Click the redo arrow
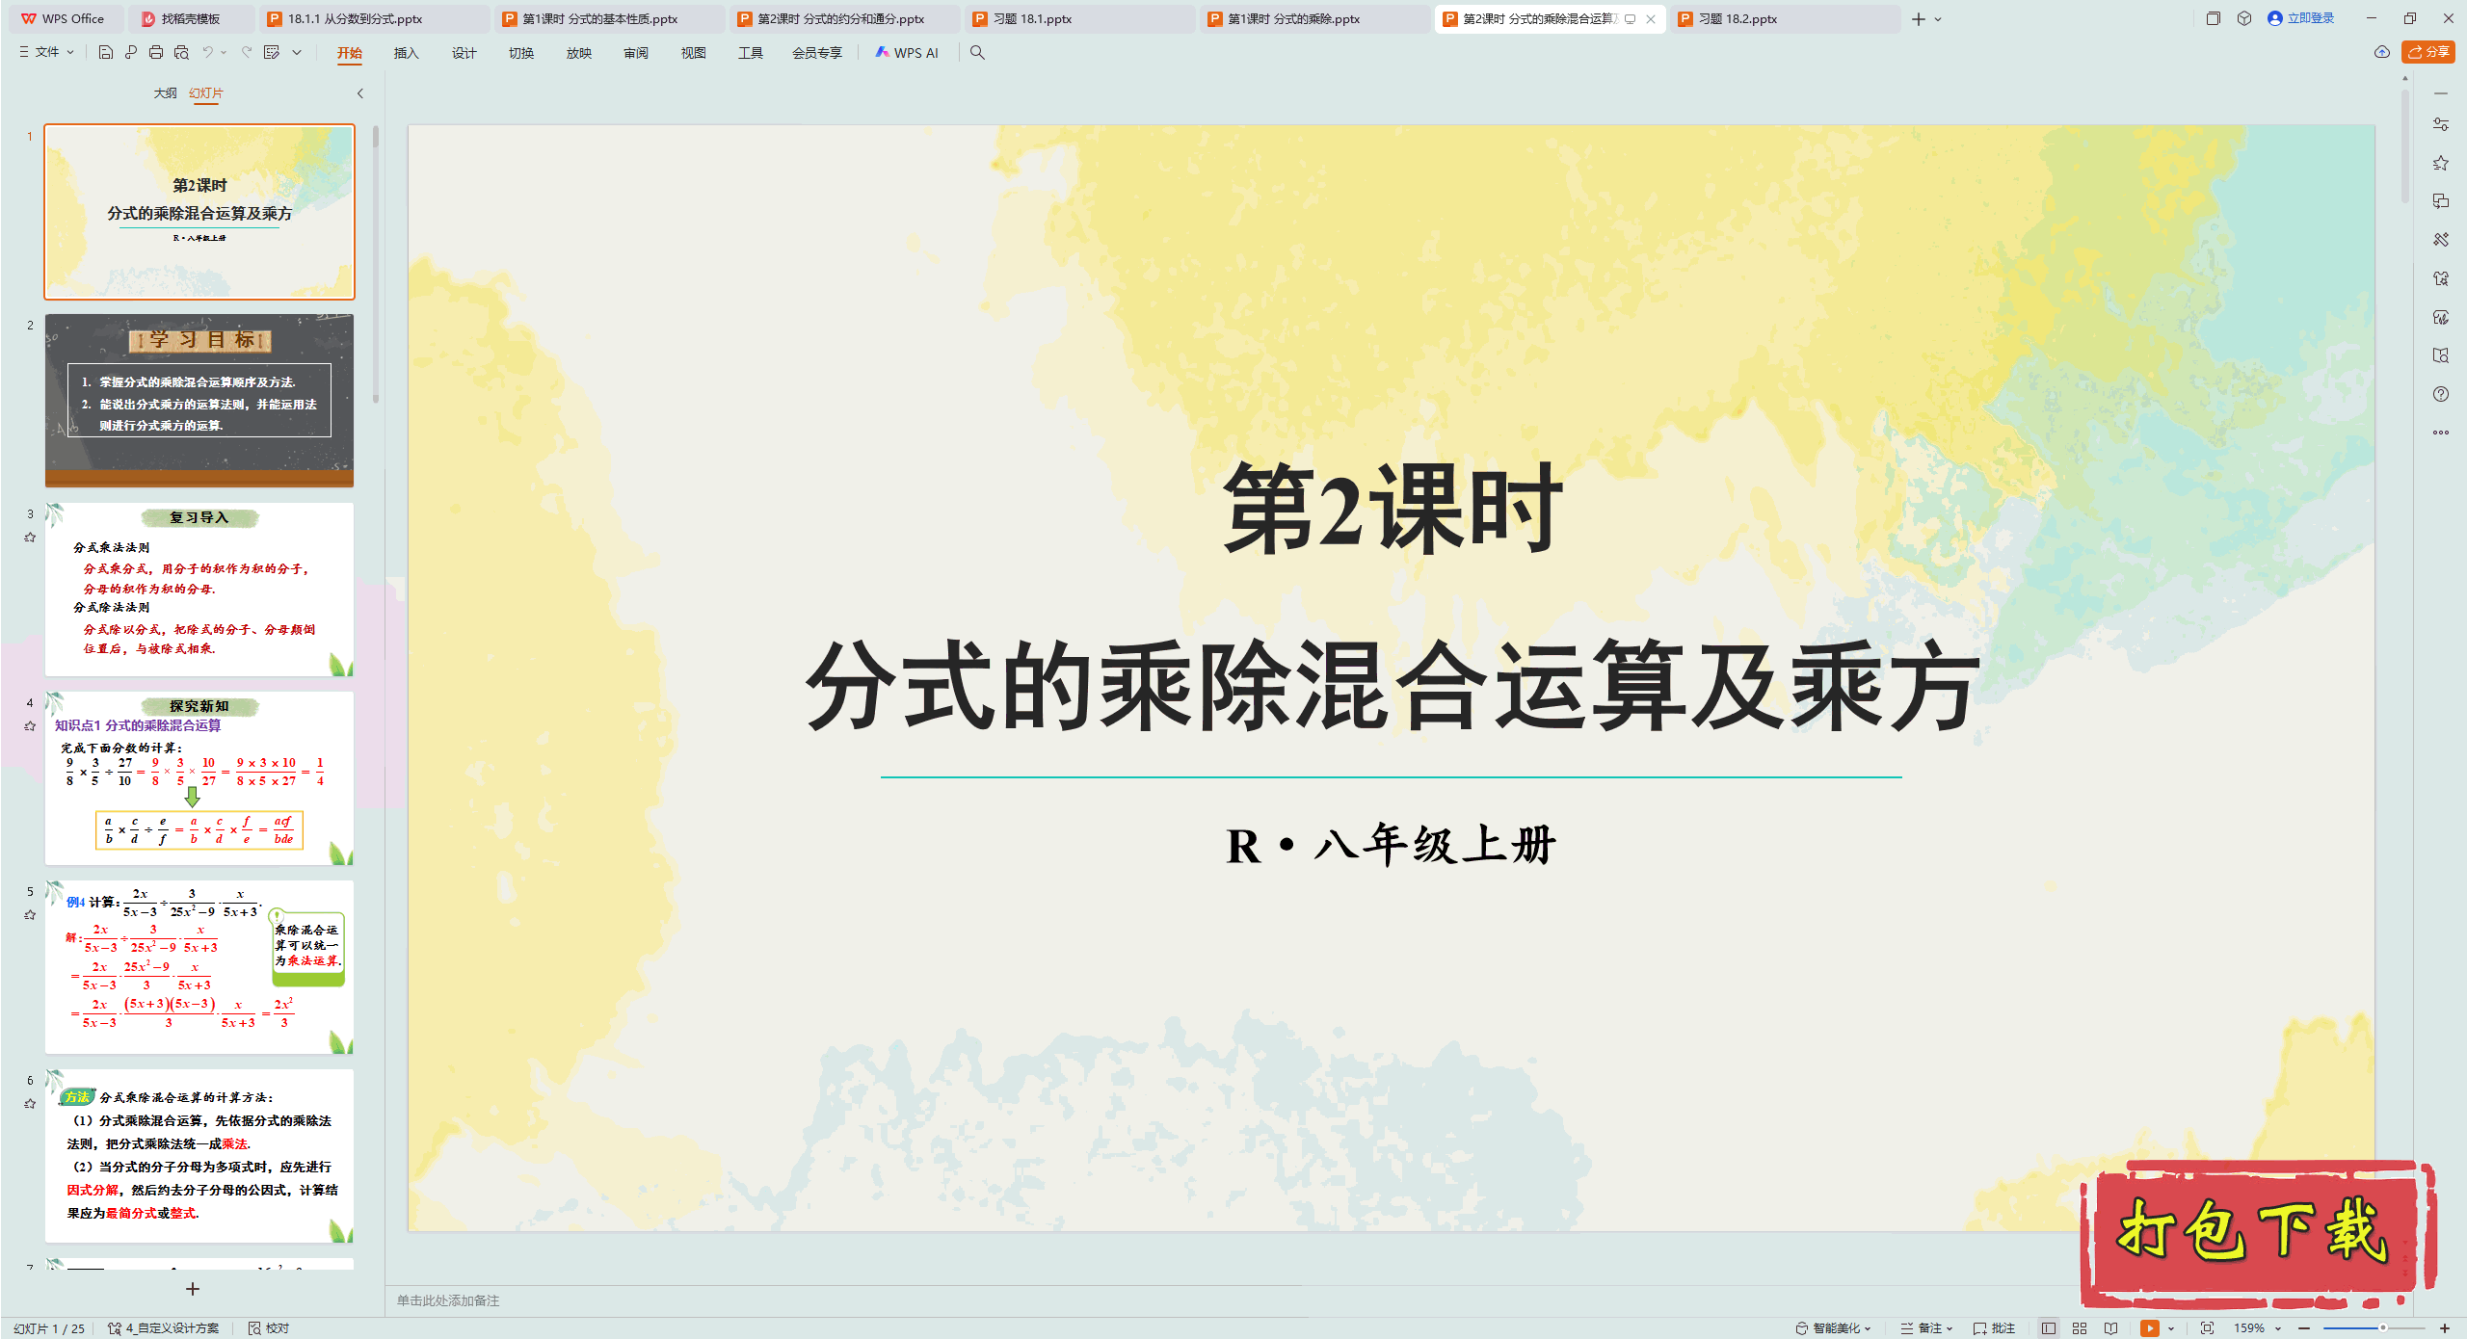Image resolution: width=2467 pixels, height=1339 pixels. point(247,53)
